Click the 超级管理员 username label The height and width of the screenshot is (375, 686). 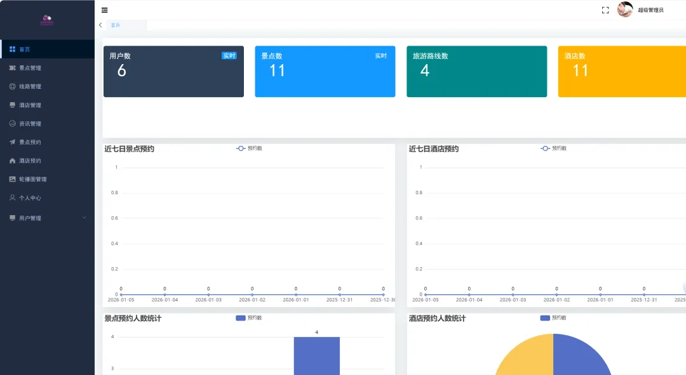tap(650, 10)
